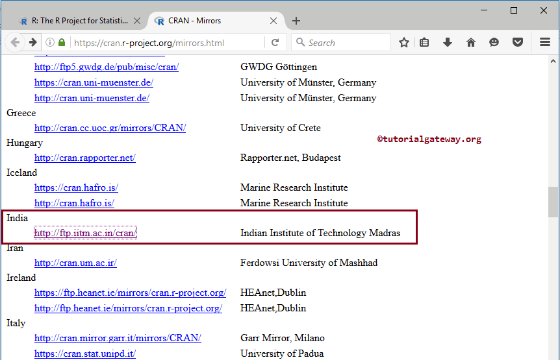Maximize the Firefox window
Image resolution: width=560 pixels, height=360 pixels.
[x=514, y=10]
